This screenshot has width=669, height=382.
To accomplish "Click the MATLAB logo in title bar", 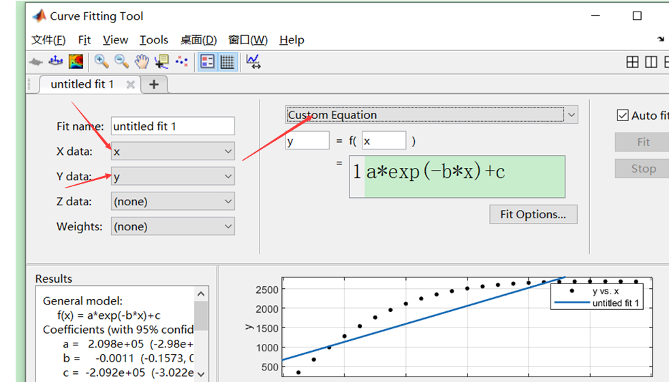I will [x=40, y=16].
